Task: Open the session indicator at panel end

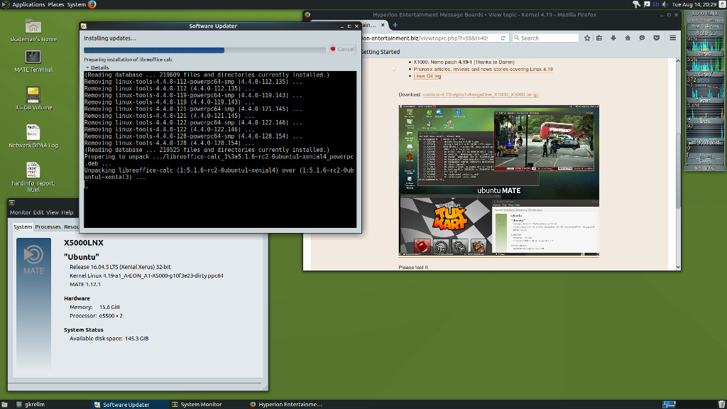Action: (x=722, y=4)
